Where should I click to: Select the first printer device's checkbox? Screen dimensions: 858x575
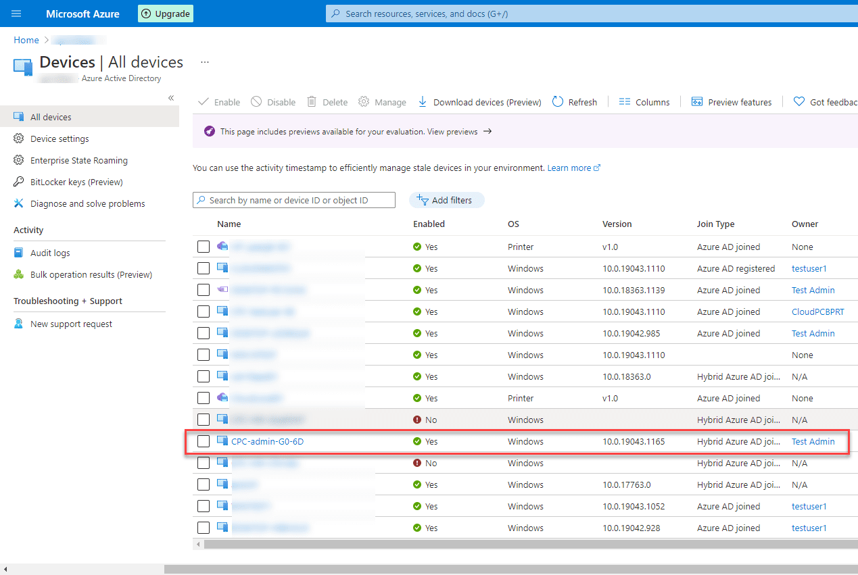pyautogui.click(x=204, y=246)
